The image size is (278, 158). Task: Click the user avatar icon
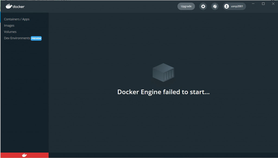[x=227, y=7]
